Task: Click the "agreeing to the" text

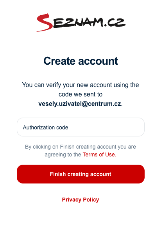Action: click(63, 154)
